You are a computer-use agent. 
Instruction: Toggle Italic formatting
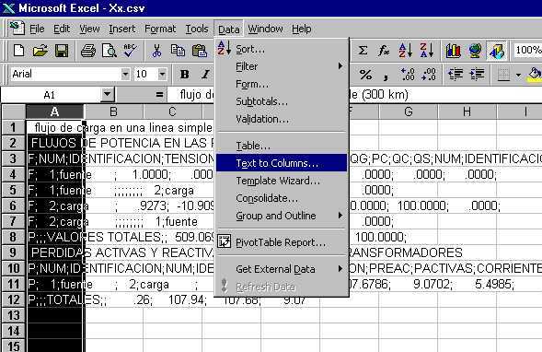(206, 74)
